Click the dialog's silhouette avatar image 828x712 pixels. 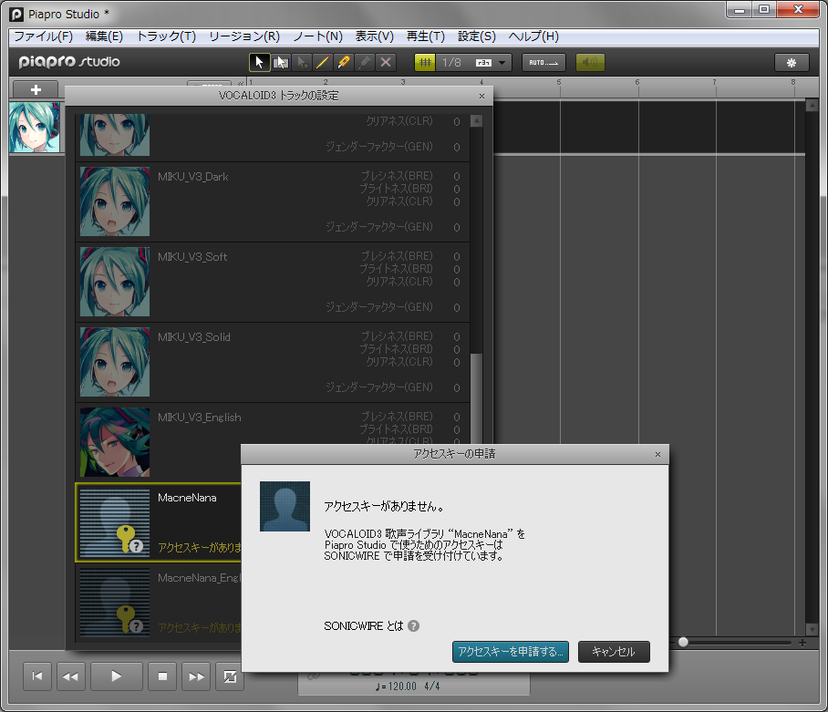click(285, 506)
